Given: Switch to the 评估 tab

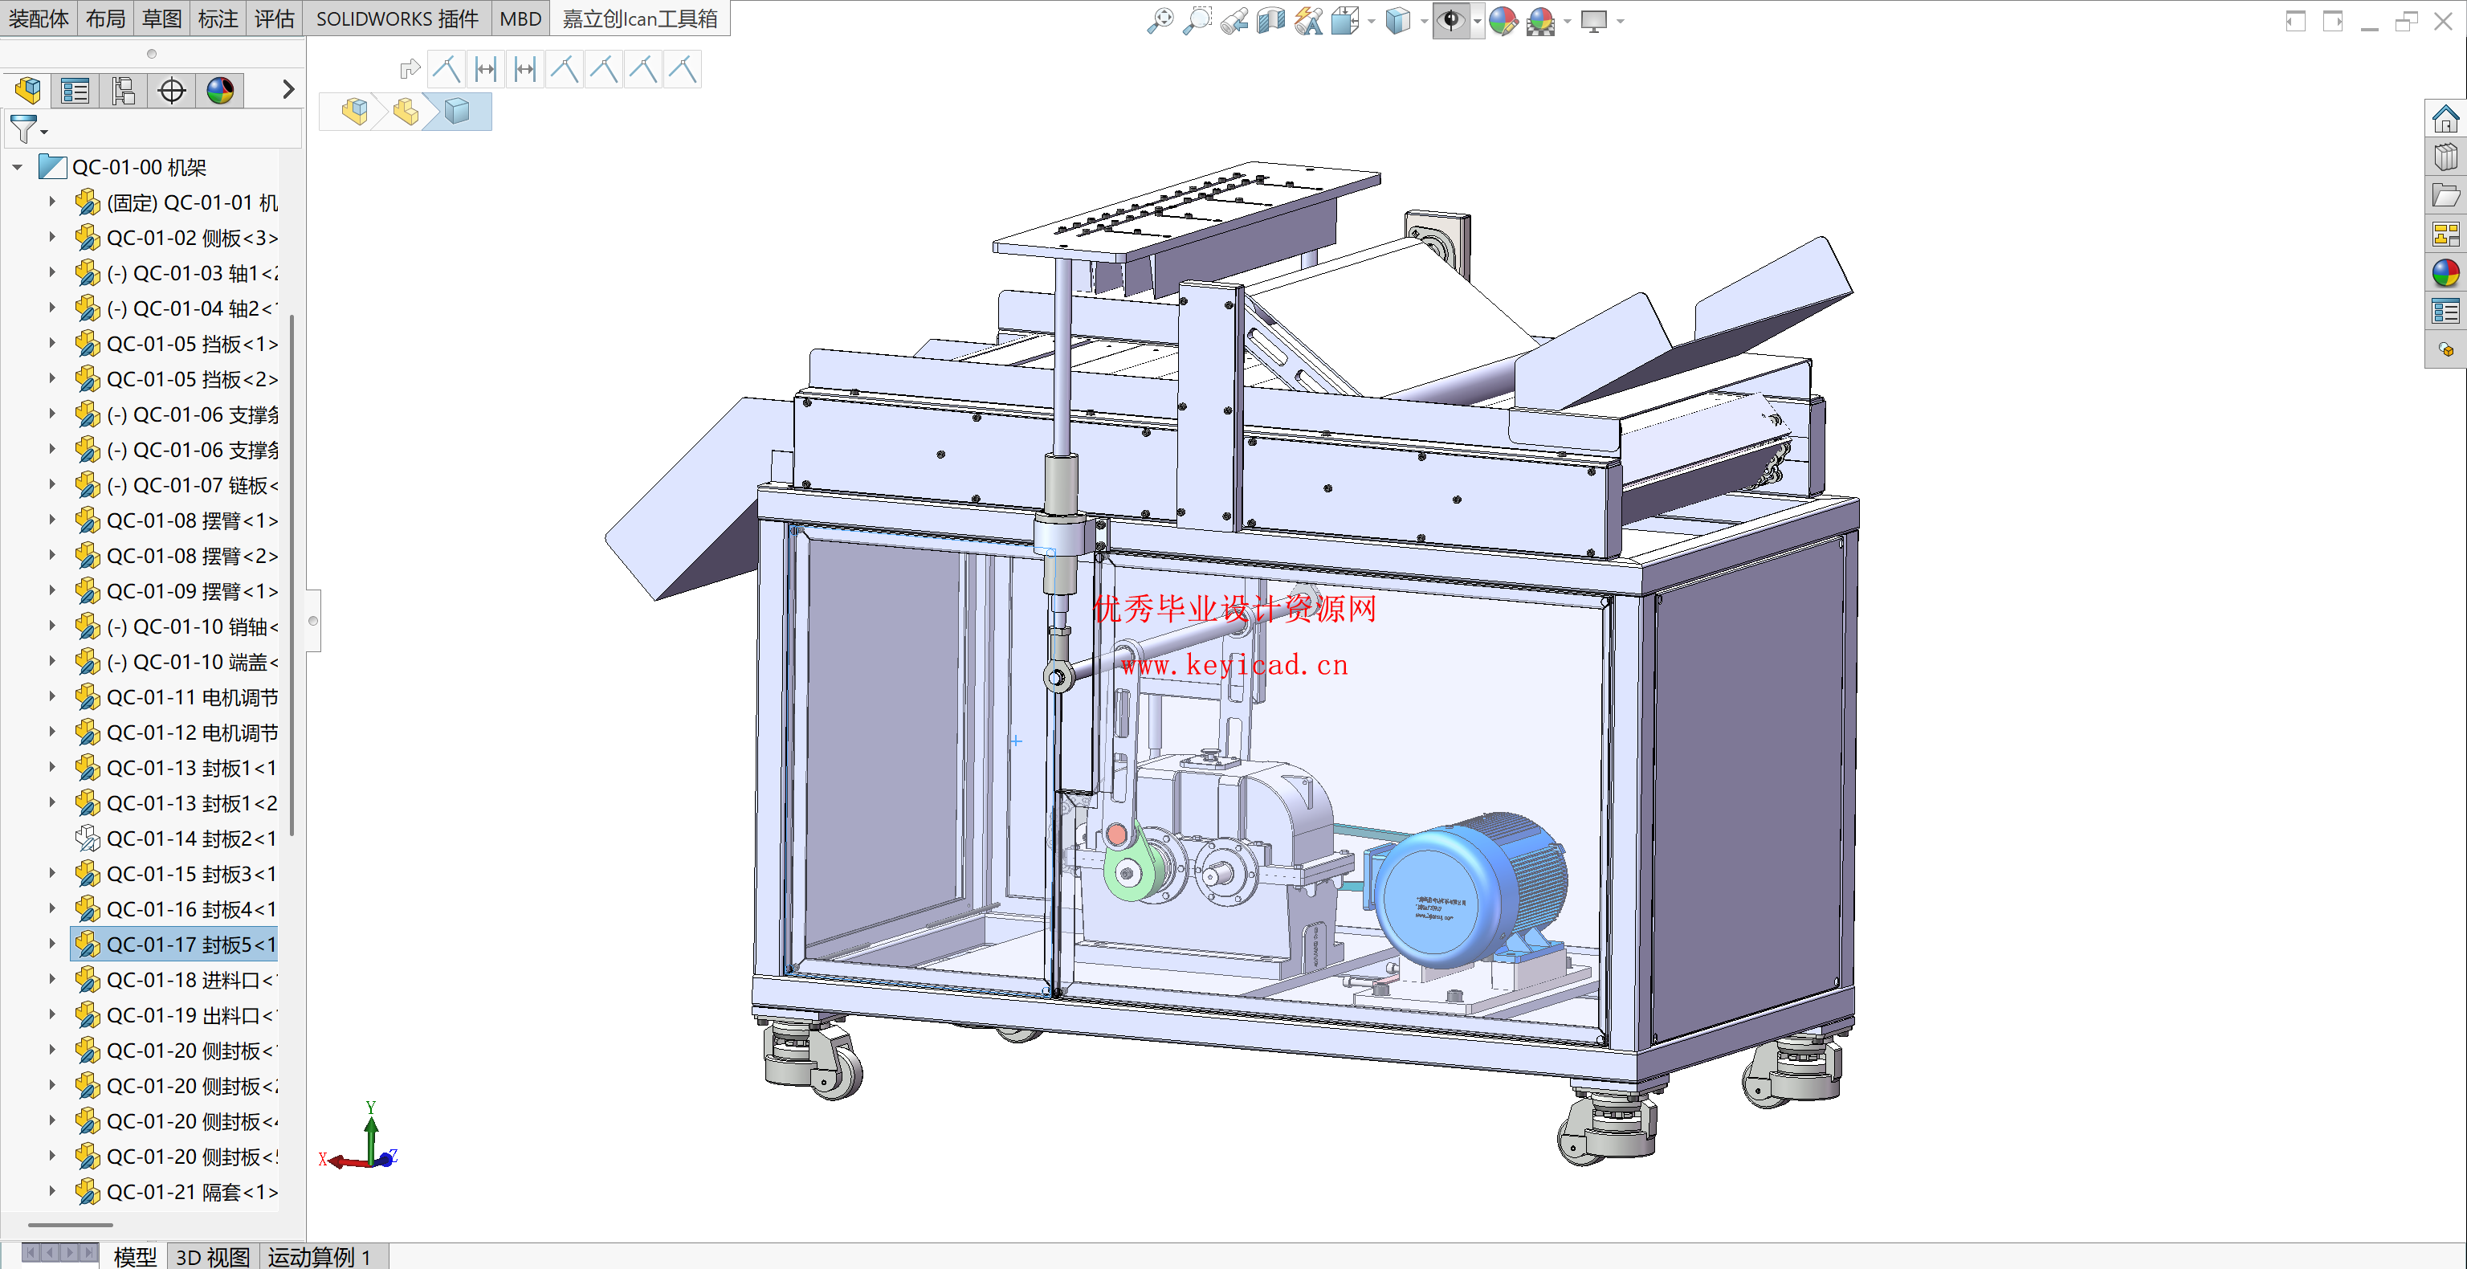Looking at the screenshot, I should (275, 19).
